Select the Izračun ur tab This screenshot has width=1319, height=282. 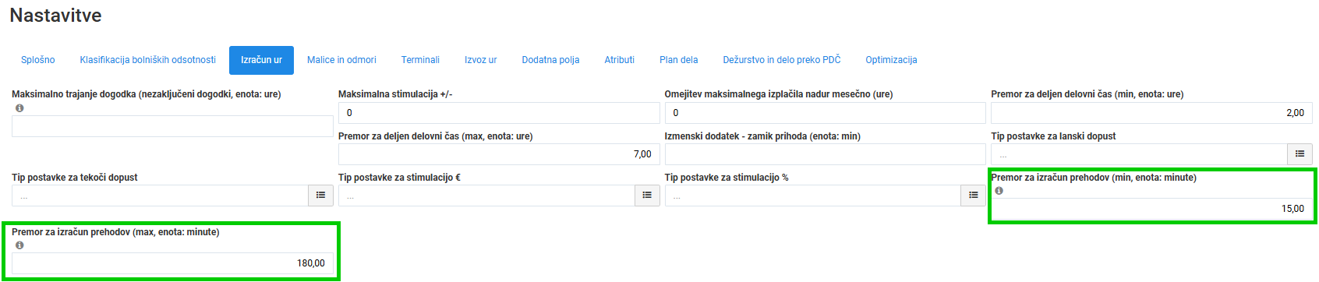point(261,60)
